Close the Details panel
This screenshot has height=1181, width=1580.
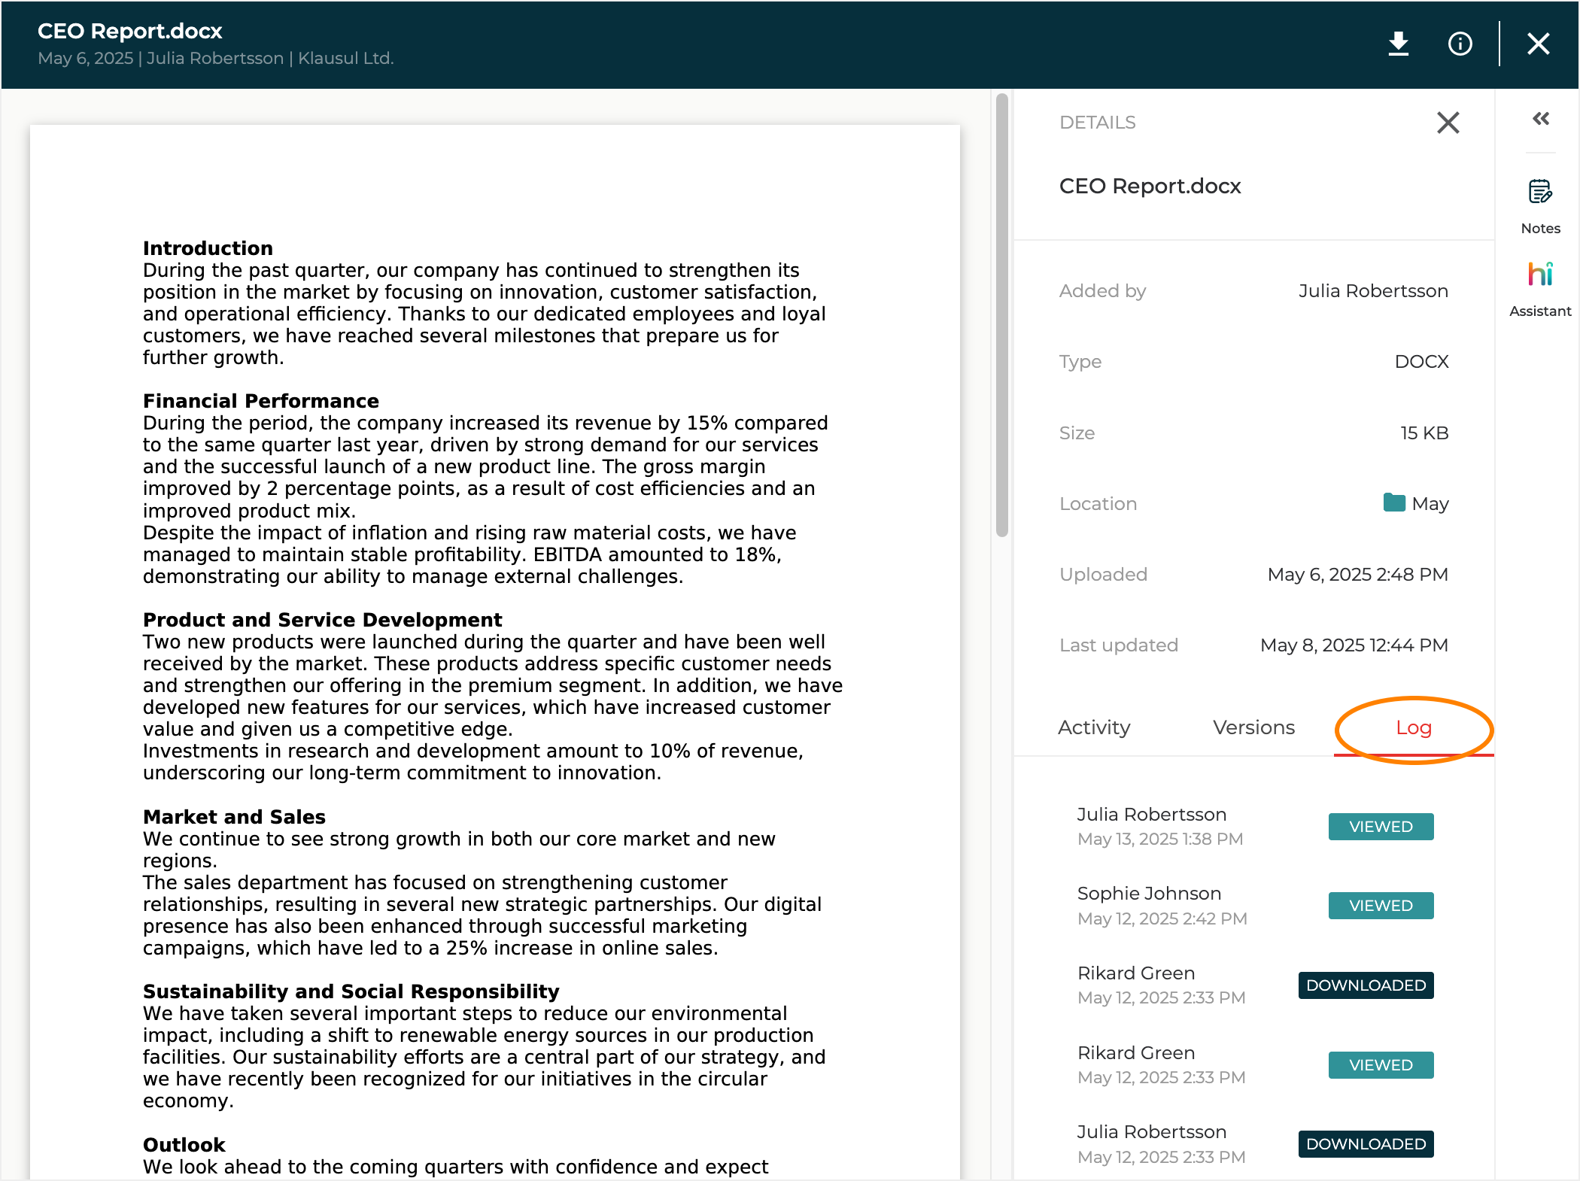(x=1448, y=123)
